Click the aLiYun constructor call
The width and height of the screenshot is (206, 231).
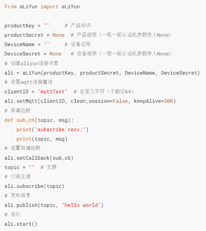coord(111,73)
